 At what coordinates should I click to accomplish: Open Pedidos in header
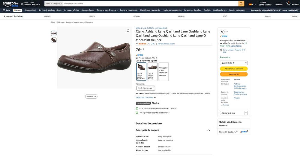279,4
